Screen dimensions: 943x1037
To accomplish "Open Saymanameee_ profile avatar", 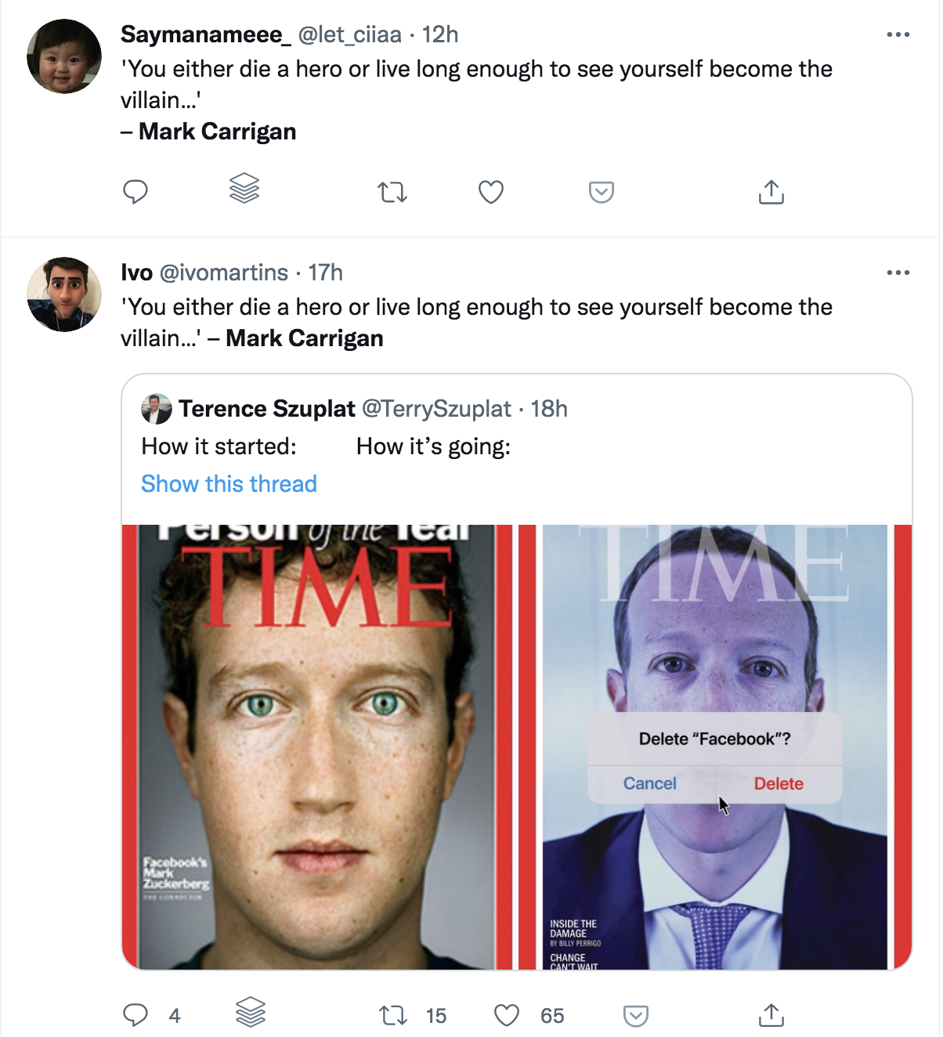I will click(x=64, y=56).
